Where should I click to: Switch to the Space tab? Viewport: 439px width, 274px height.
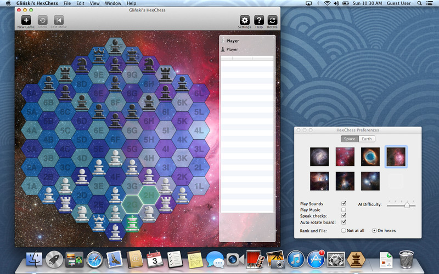350,139
